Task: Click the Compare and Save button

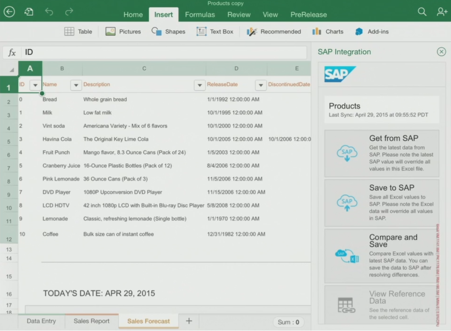Action: click(382, 256)
